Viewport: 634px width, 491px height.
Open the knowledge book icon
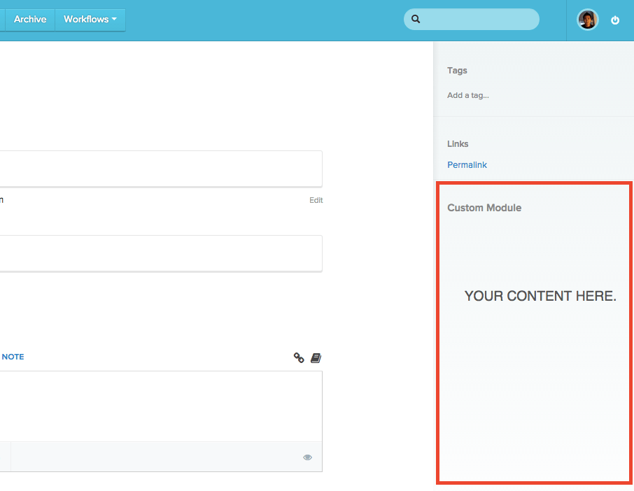tap(316, 357)
